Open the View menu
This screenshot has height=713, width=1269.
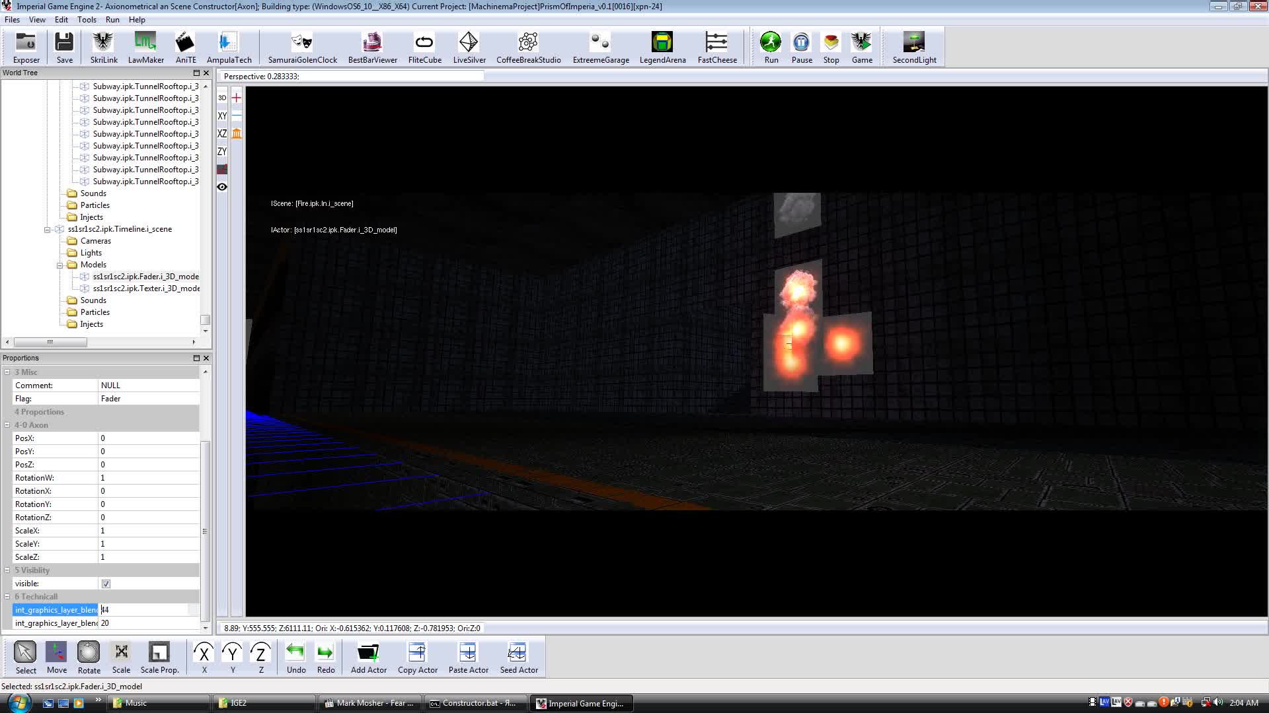click(37, 20)
